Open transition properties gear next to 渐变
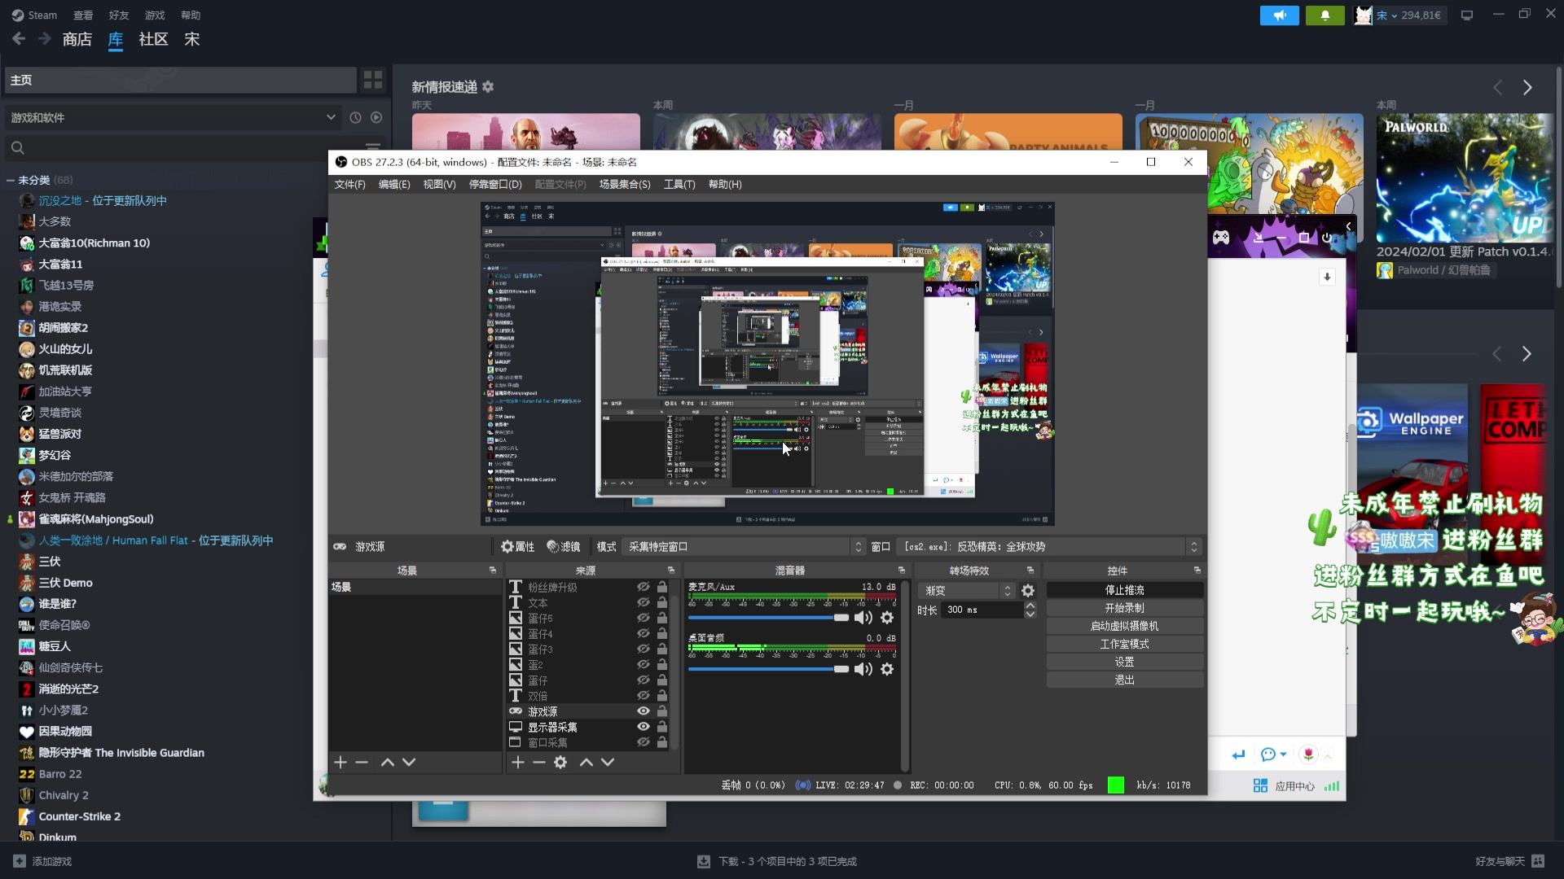1564x879 pixels. [x=1028, y=591]
